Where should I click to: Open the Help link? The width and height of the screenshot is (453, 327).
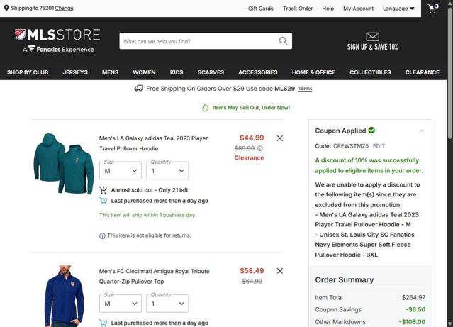pos(328,9)
